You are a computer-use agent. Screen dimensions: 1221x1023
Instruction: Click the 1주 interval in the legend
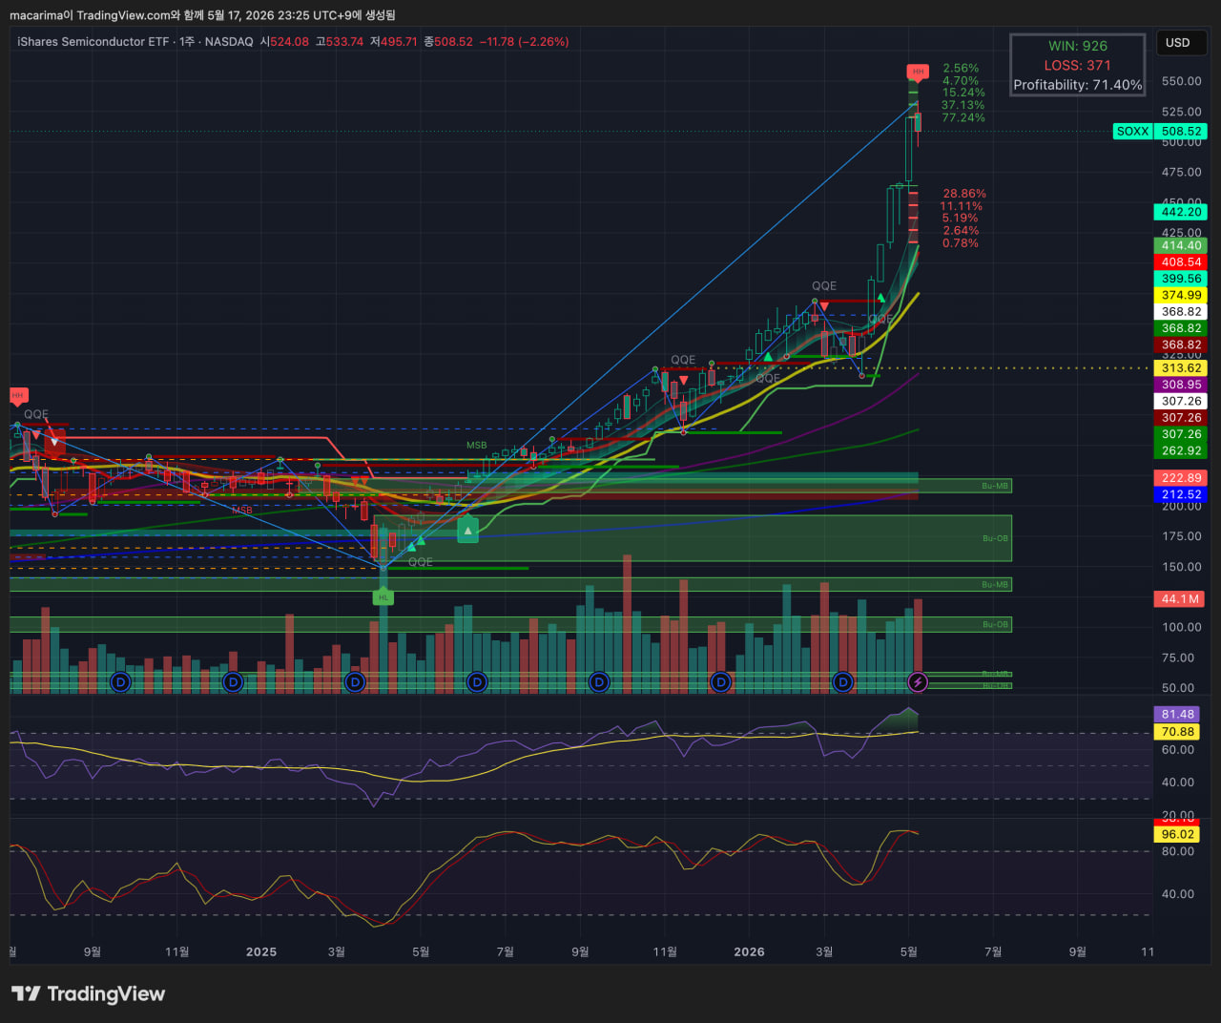[x=187, y=42]
